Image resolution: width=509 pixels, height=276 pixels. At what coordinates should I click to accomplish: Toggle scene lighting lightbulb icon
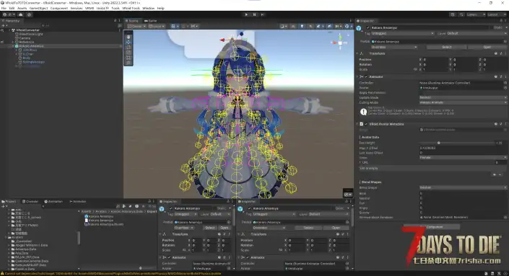point(302,26)
